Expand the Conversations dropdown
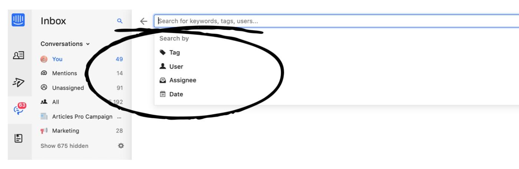Viewport: 519px width, 169px height. [65, 44]
